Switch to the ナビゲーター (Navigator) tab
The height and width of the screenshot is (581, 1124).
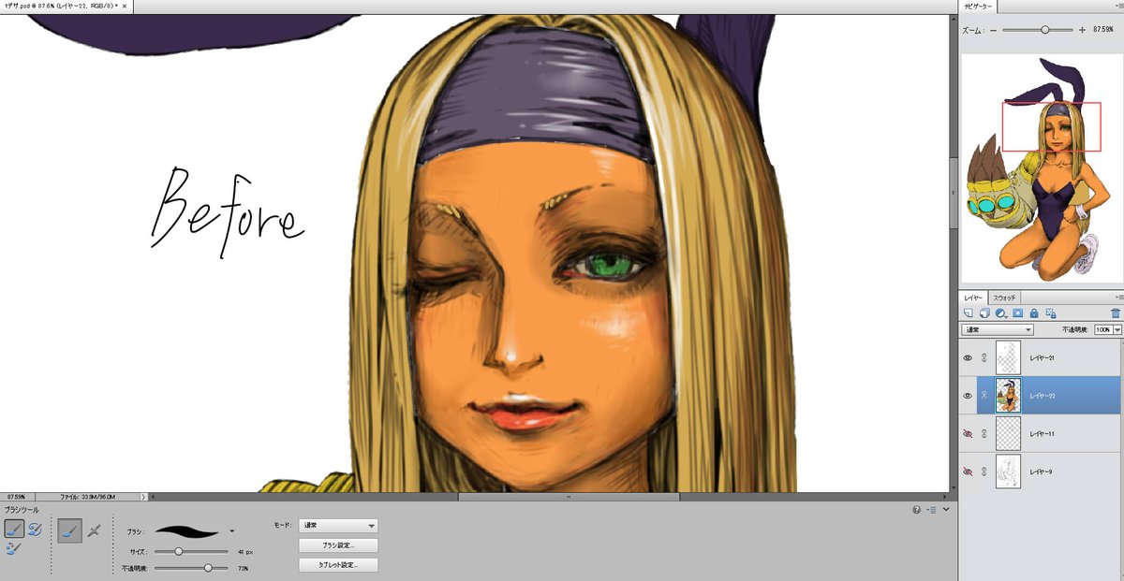coord(980,7)
